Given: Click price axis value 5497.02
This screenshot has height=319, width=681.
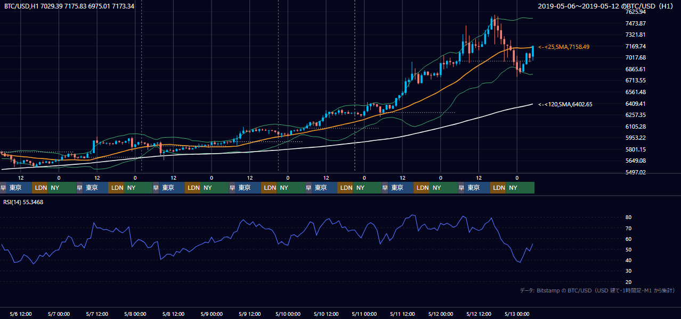Looking at the screenshot, I should (x=636, y=172).
